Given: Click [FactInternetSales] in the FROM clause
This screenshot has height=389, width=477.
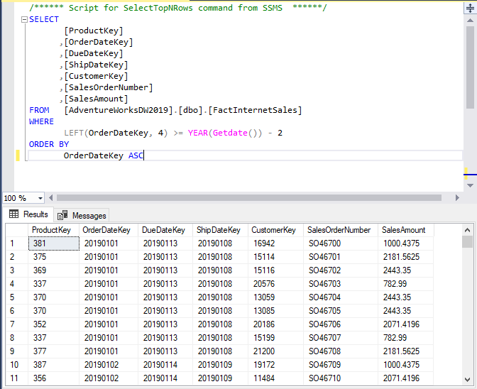Looking at the screenshot, I should click(255, 110).
